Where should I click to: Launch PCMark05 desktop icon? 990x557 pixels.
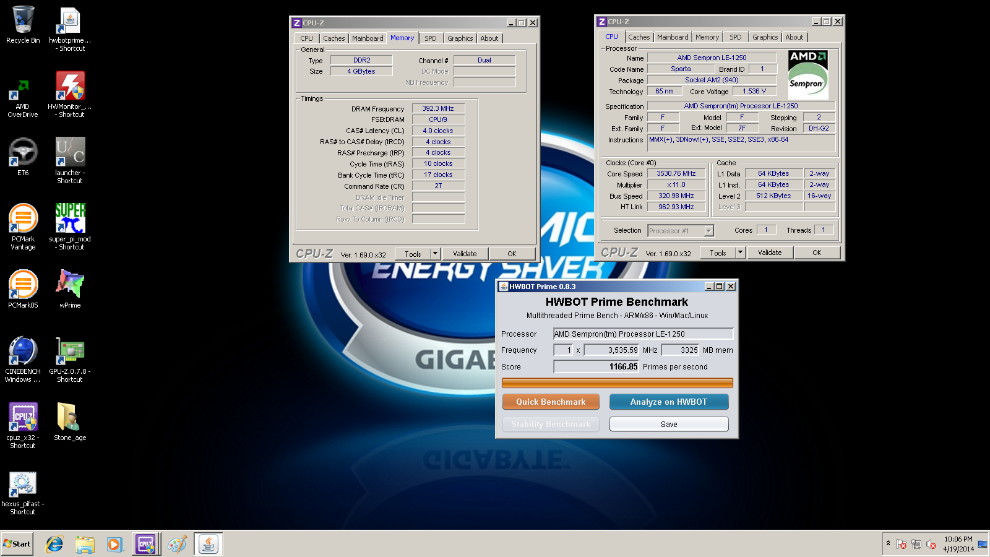coord(23,288)
